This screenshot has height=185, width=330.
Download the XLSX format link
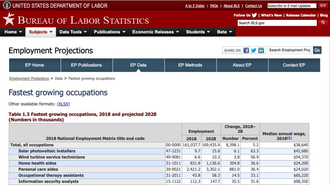coord(63,104)
